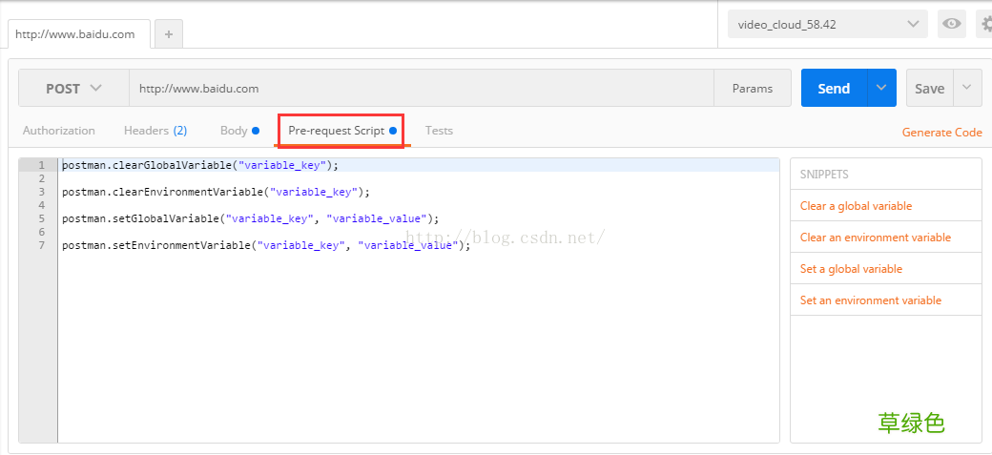The height and width of the screenshot is (455, 992).
Task: Add a new request tab with plus
Action: click(x=168, y=34)
